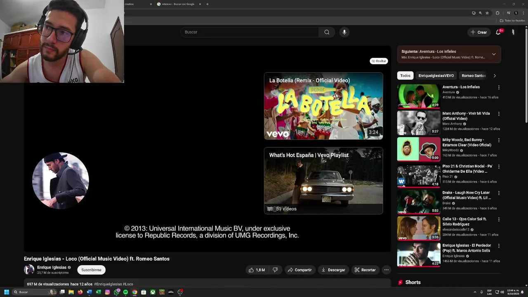The height and width of the screenshot is (297, 528).
Task: Open Todos los favoritos bookmarks folder
Action: click(513, 21)
